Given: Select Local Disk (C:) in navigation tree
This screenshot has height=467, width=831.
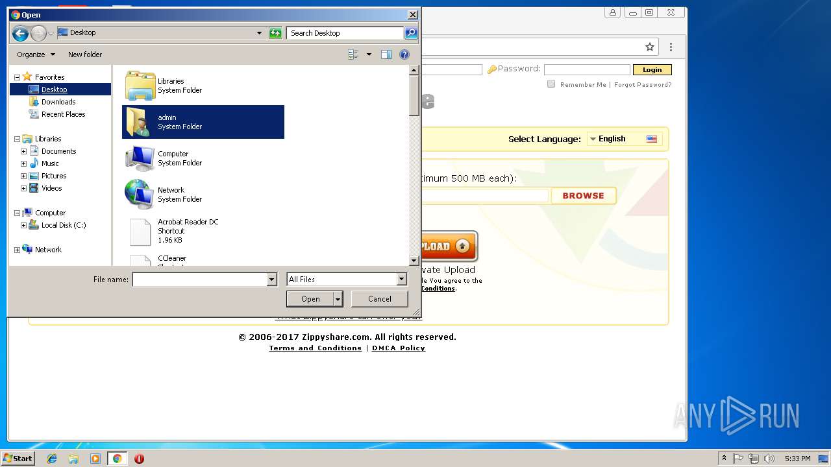Looking at the screenshot, I should tap(63, 225).
